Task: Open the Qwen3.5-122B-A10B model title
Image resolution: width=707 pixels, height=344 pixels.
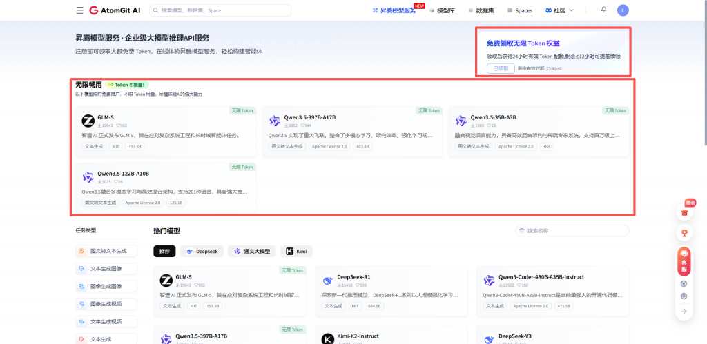Action: (x=123, y=174)
